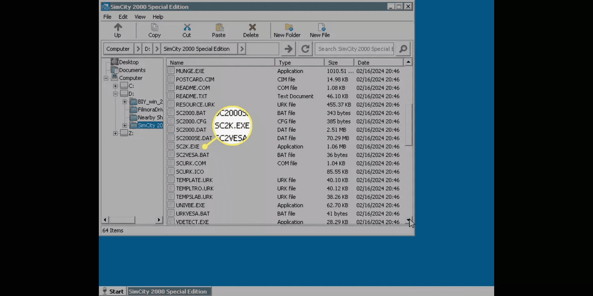Select SimCity 2000 Special Edition in the taskbar
The image size is (593, 296).
click(169, 291)
